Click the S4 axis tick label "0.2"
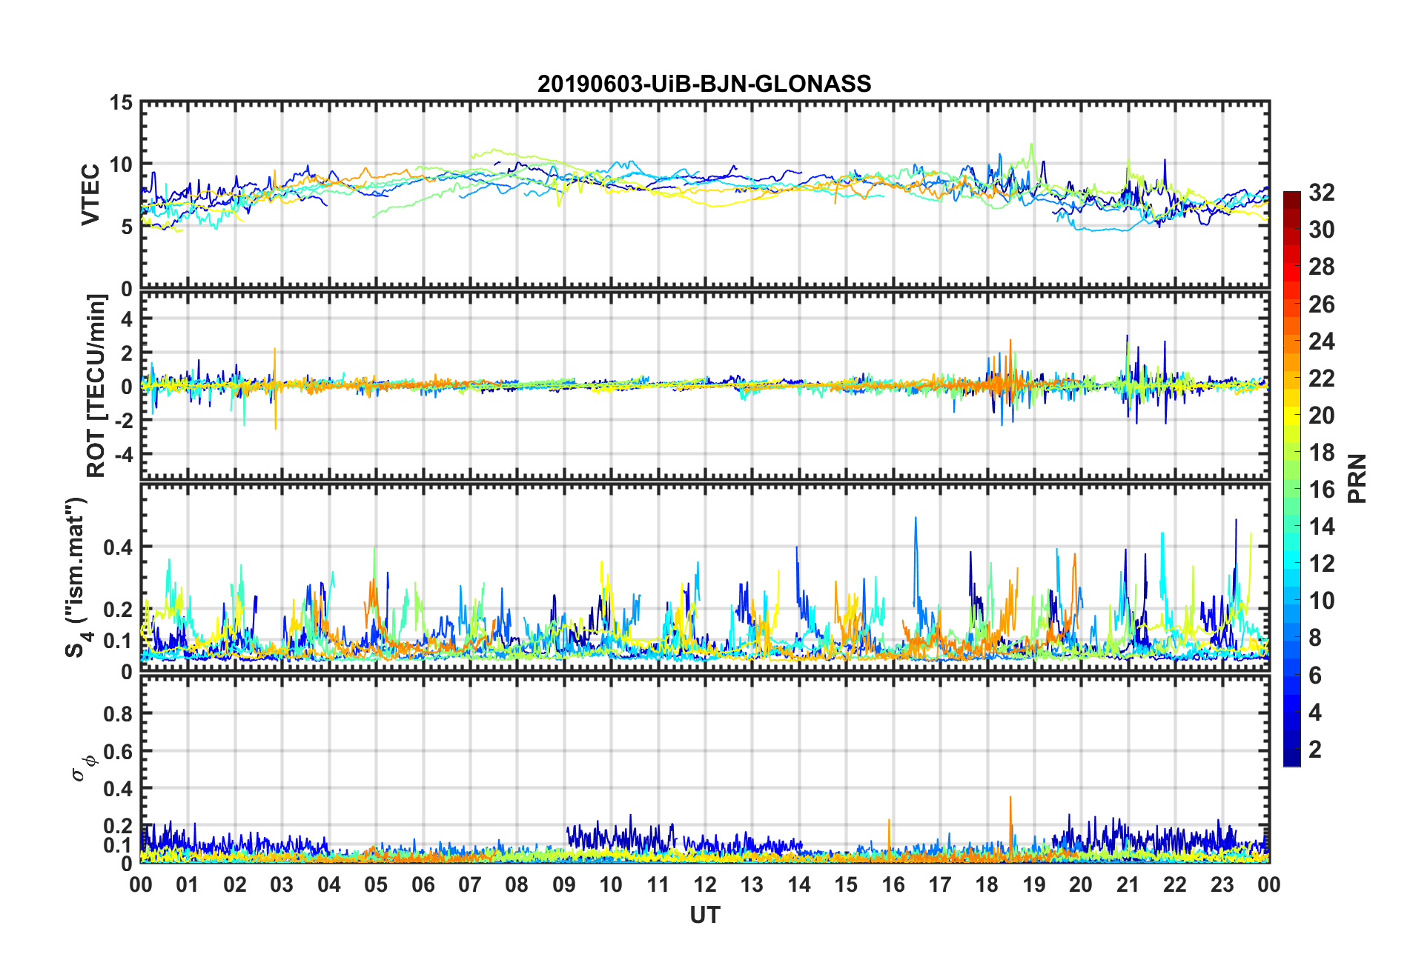 coord(119,610)
